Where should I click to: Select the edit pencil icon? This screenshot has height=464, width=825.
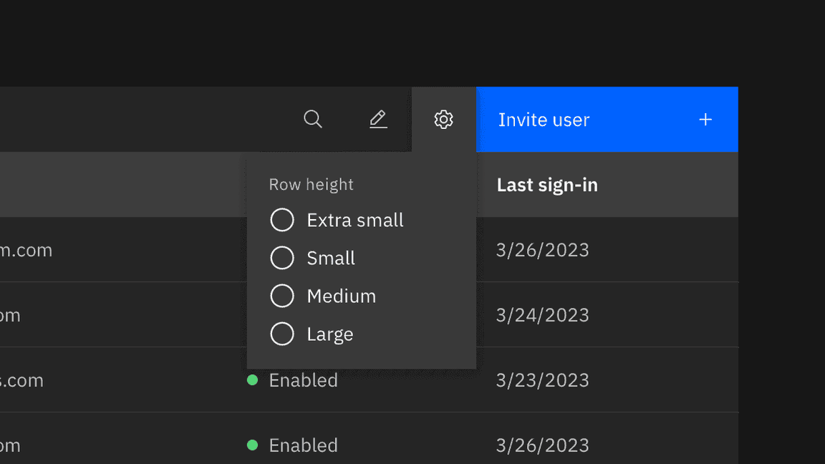tap(378, 119)
